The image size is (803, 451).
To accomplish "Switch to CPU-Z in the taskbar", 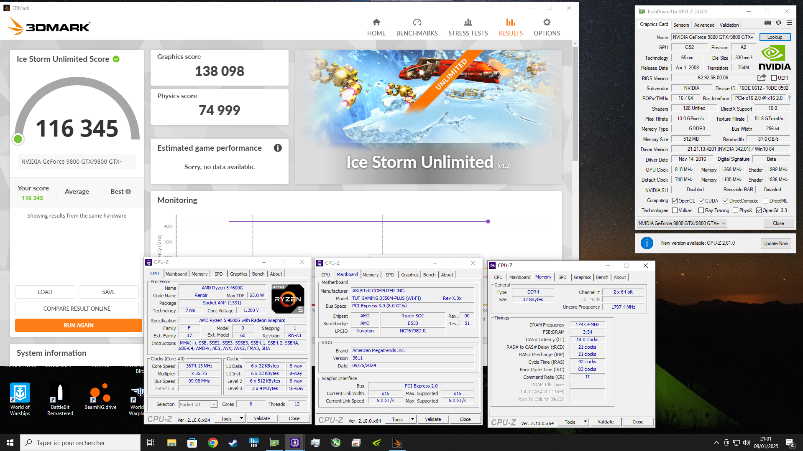I will tap(294, 443).
